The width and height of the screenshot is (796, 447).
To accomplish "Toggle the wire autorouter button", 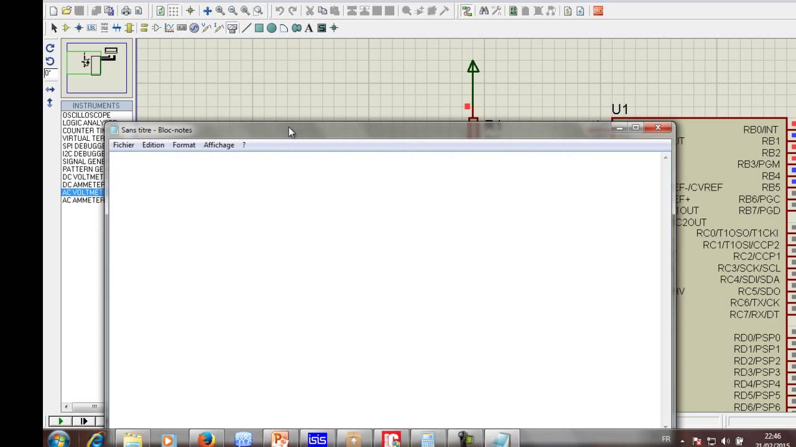I will coord(466,11).
